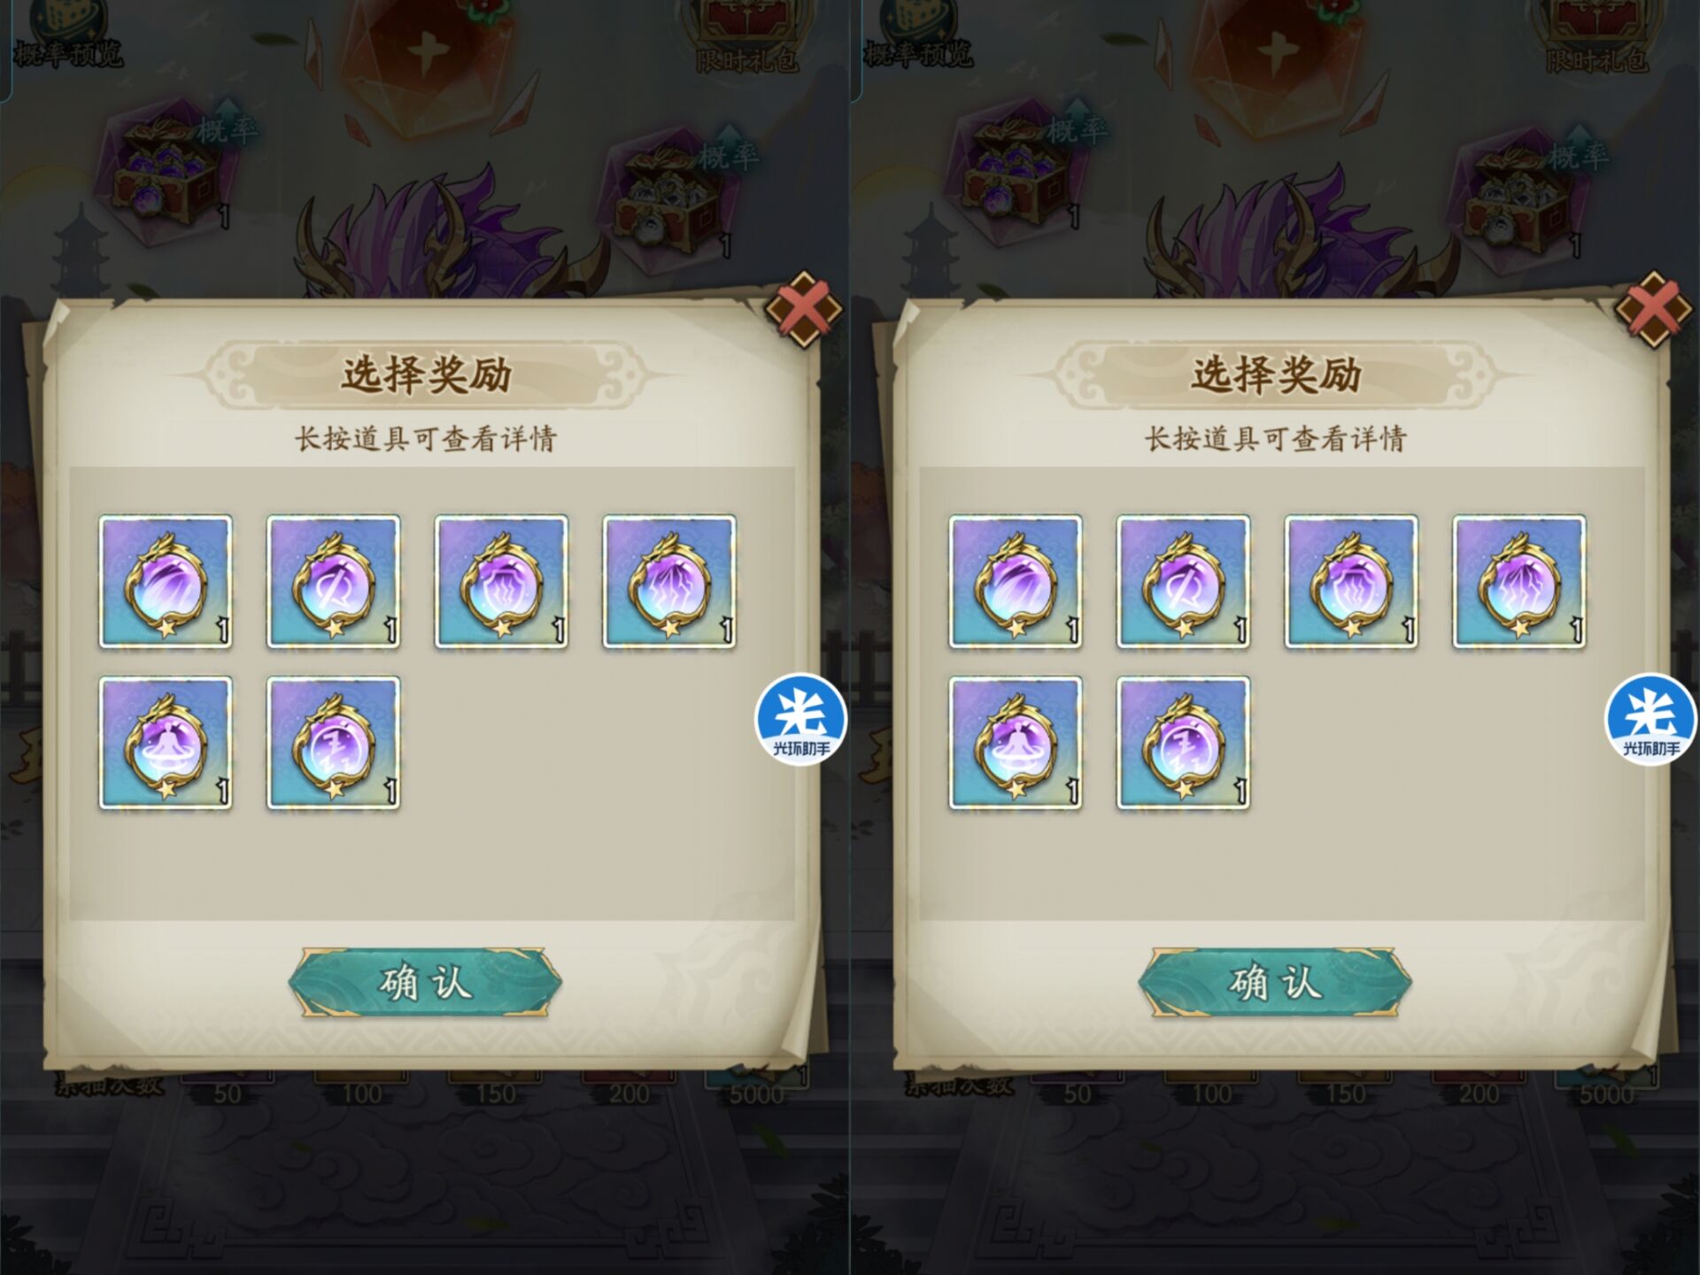Pick the meditating figure orb in left dialog
Viewport: 1700px width, 1275px height.
pyautogui.click(x=166, y=744)
